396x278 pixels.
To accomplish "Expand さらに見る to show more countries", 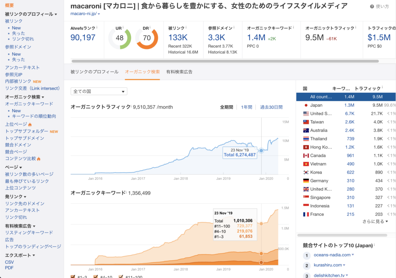I will click(x=375, y=222).
